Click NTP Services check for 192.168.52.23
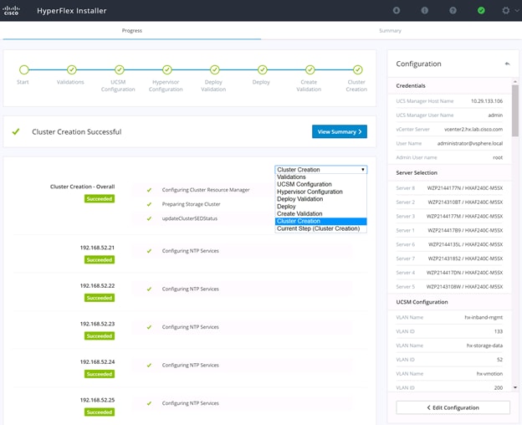The height and width of the screenshot is (425, 522). (x=149, y=327)
